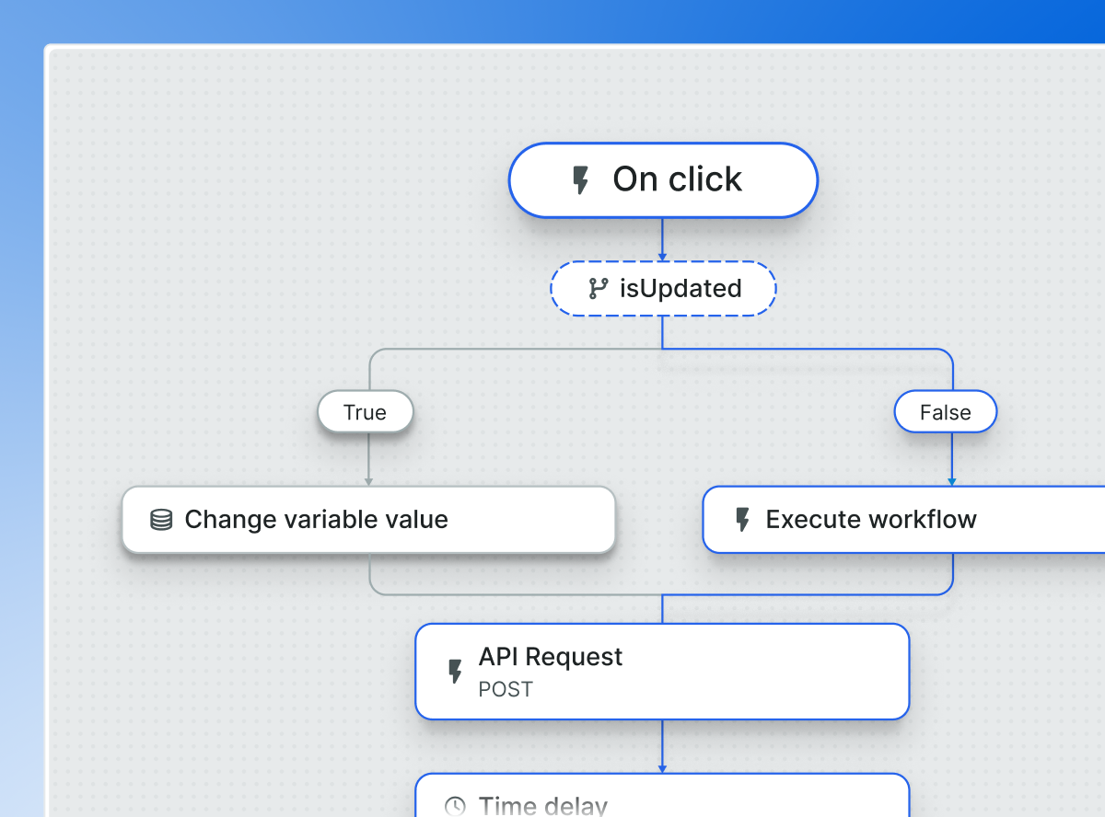The image size is (1105, 817).
Task: Click the arrowhead pointing into isUpdated
Action: coord(662,257)
